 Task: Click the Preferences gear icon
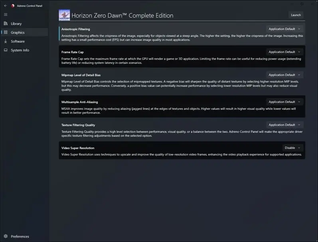click(x=6, y=236)
